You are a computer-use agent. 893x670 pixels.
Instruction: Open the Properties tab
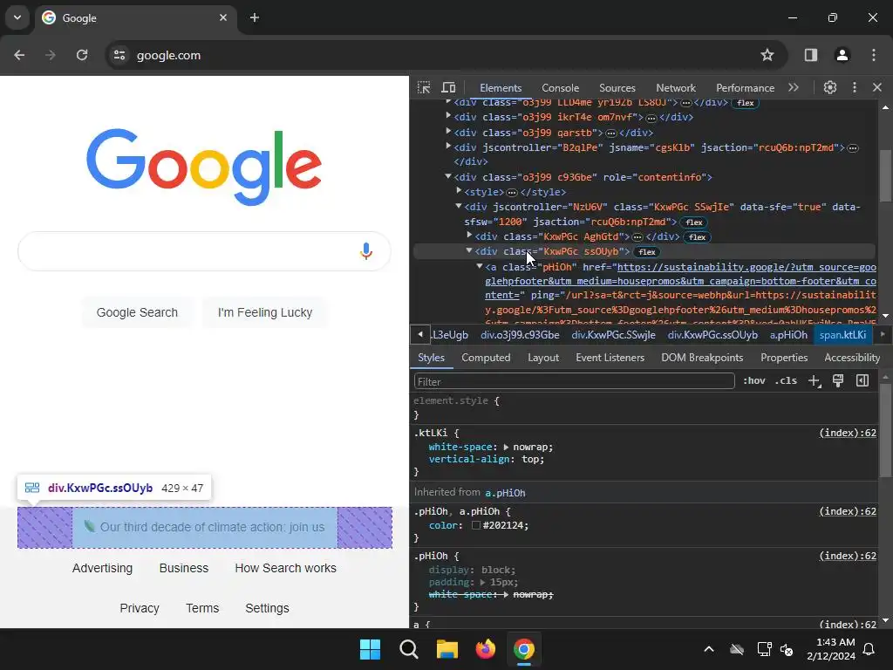click(784, 357)
